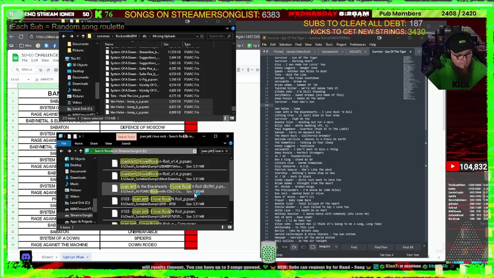Select first Joan-Jett_I-love-Rock-n-Roll_v1.4_p.psarc result
Screen dimensions: 494x278
pos(166,164)
